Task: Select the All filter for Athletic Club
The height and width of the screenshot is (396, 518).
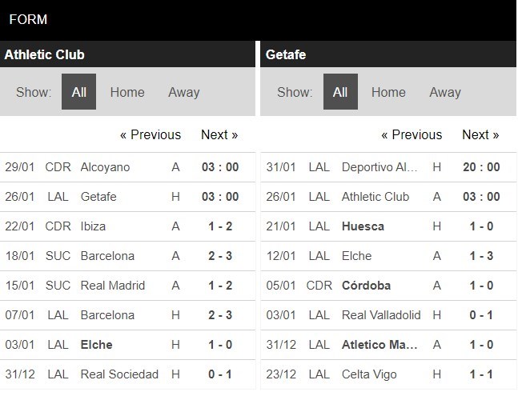Action: click(x=78, y=92)
